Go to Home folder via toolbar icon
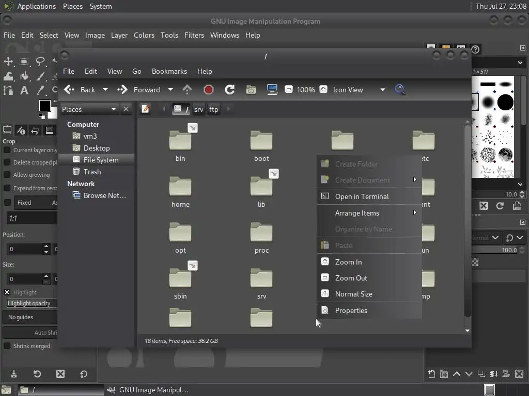The height and width of the screenshot is (396, 529). 251,90
